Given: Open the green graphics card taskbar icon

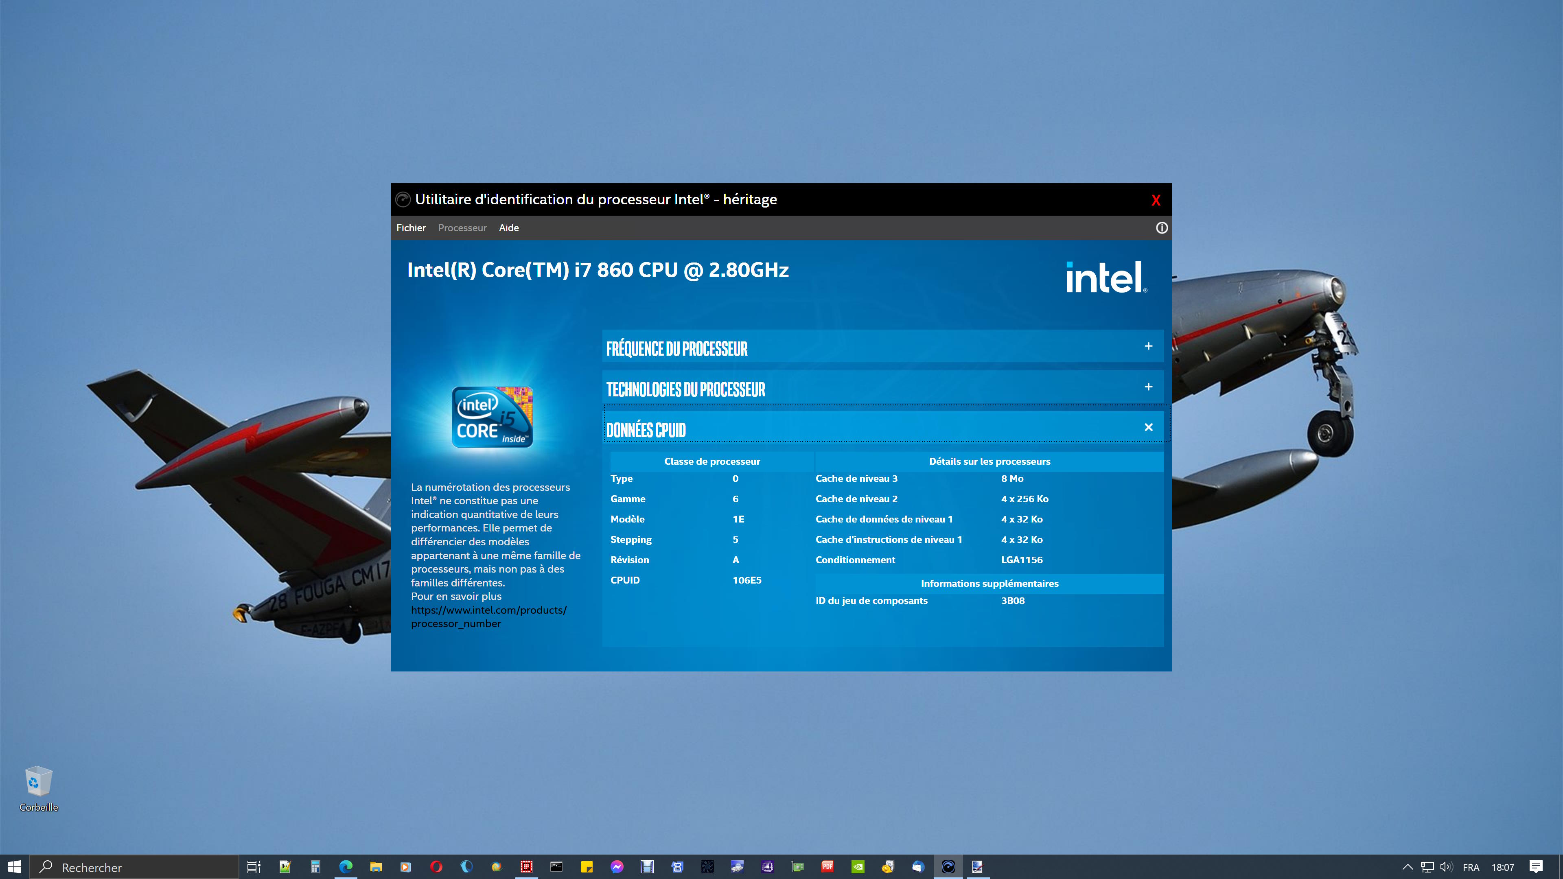Looking at the screenshot, I should click(x=798, y=867).
